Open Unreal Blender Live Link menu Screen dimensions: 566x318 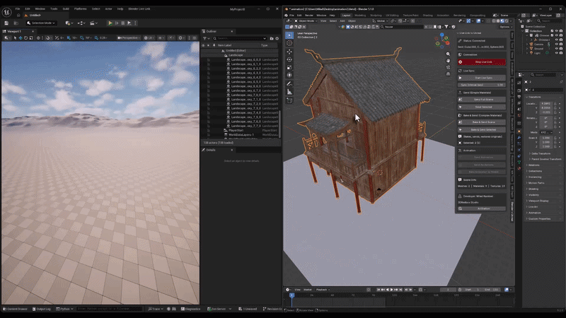(139, 8)
